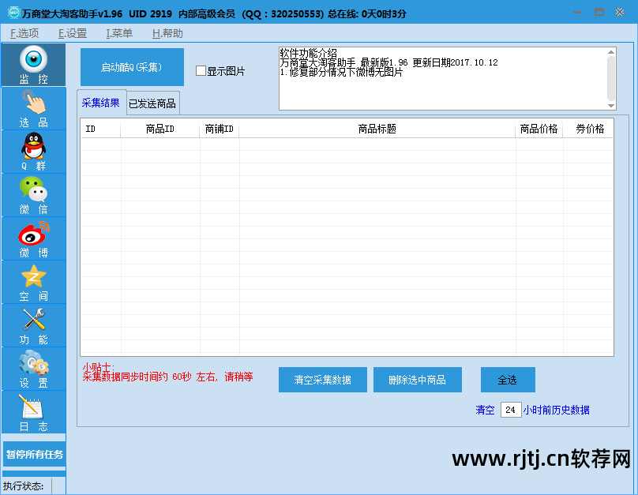Image resolution: width=638 pixels, height=495 pixels.
Task: Open the F.选项 menu
Action: (x=24, y=33)
